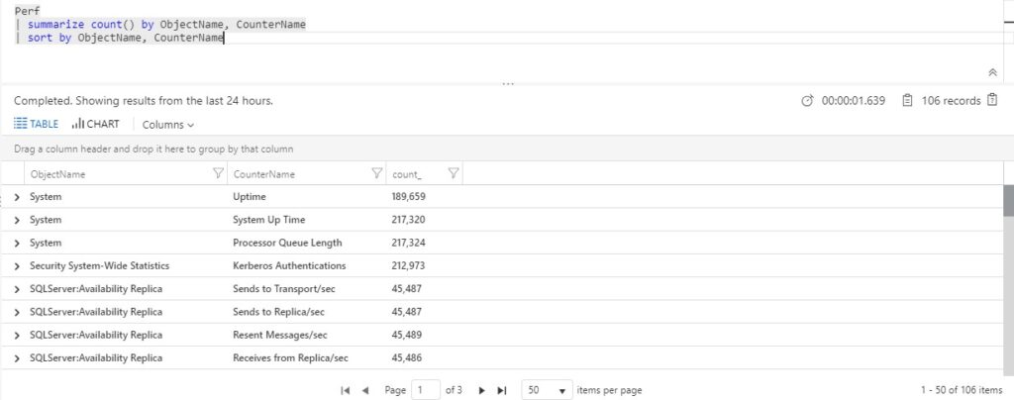Switch to CHART view
The height and width of the screenshot is (400, 1014).
point(96,124)
